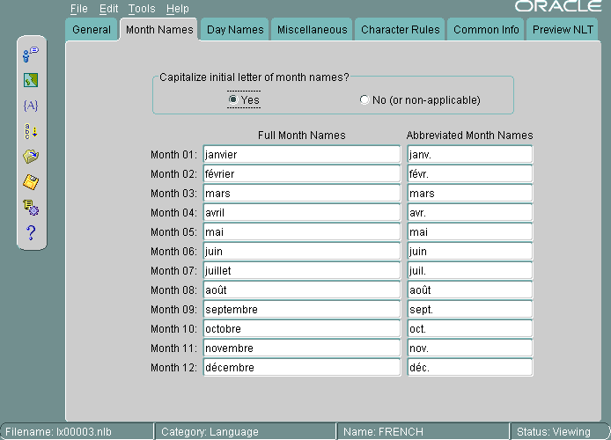Image resolution: width=611 pixels, height=440 pixels.
Task: Click the Month 01 full name field
Action: tap(301, 155)
